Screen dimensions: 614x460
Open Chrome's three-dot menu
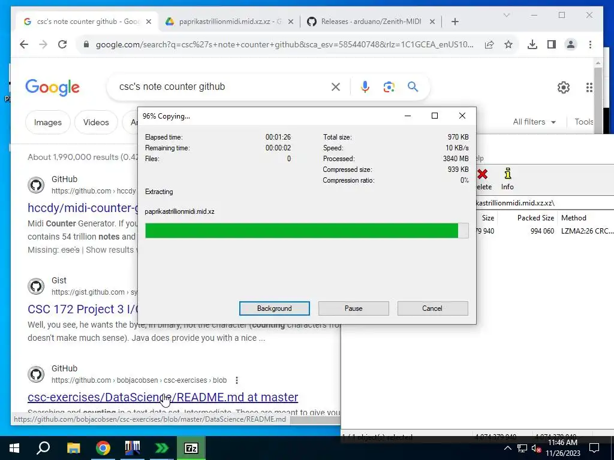click(590, 44)
